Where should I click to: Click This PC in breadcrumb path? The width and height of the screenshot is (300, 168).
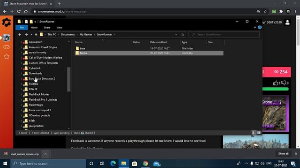click(52, 35)
